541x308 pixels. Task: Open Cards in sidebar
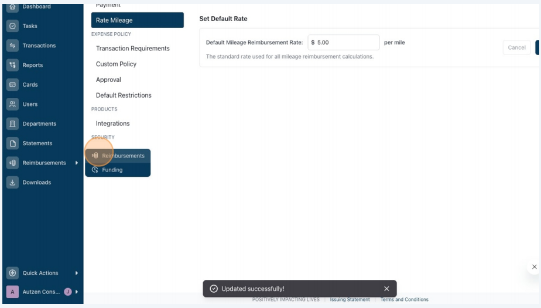30,84
